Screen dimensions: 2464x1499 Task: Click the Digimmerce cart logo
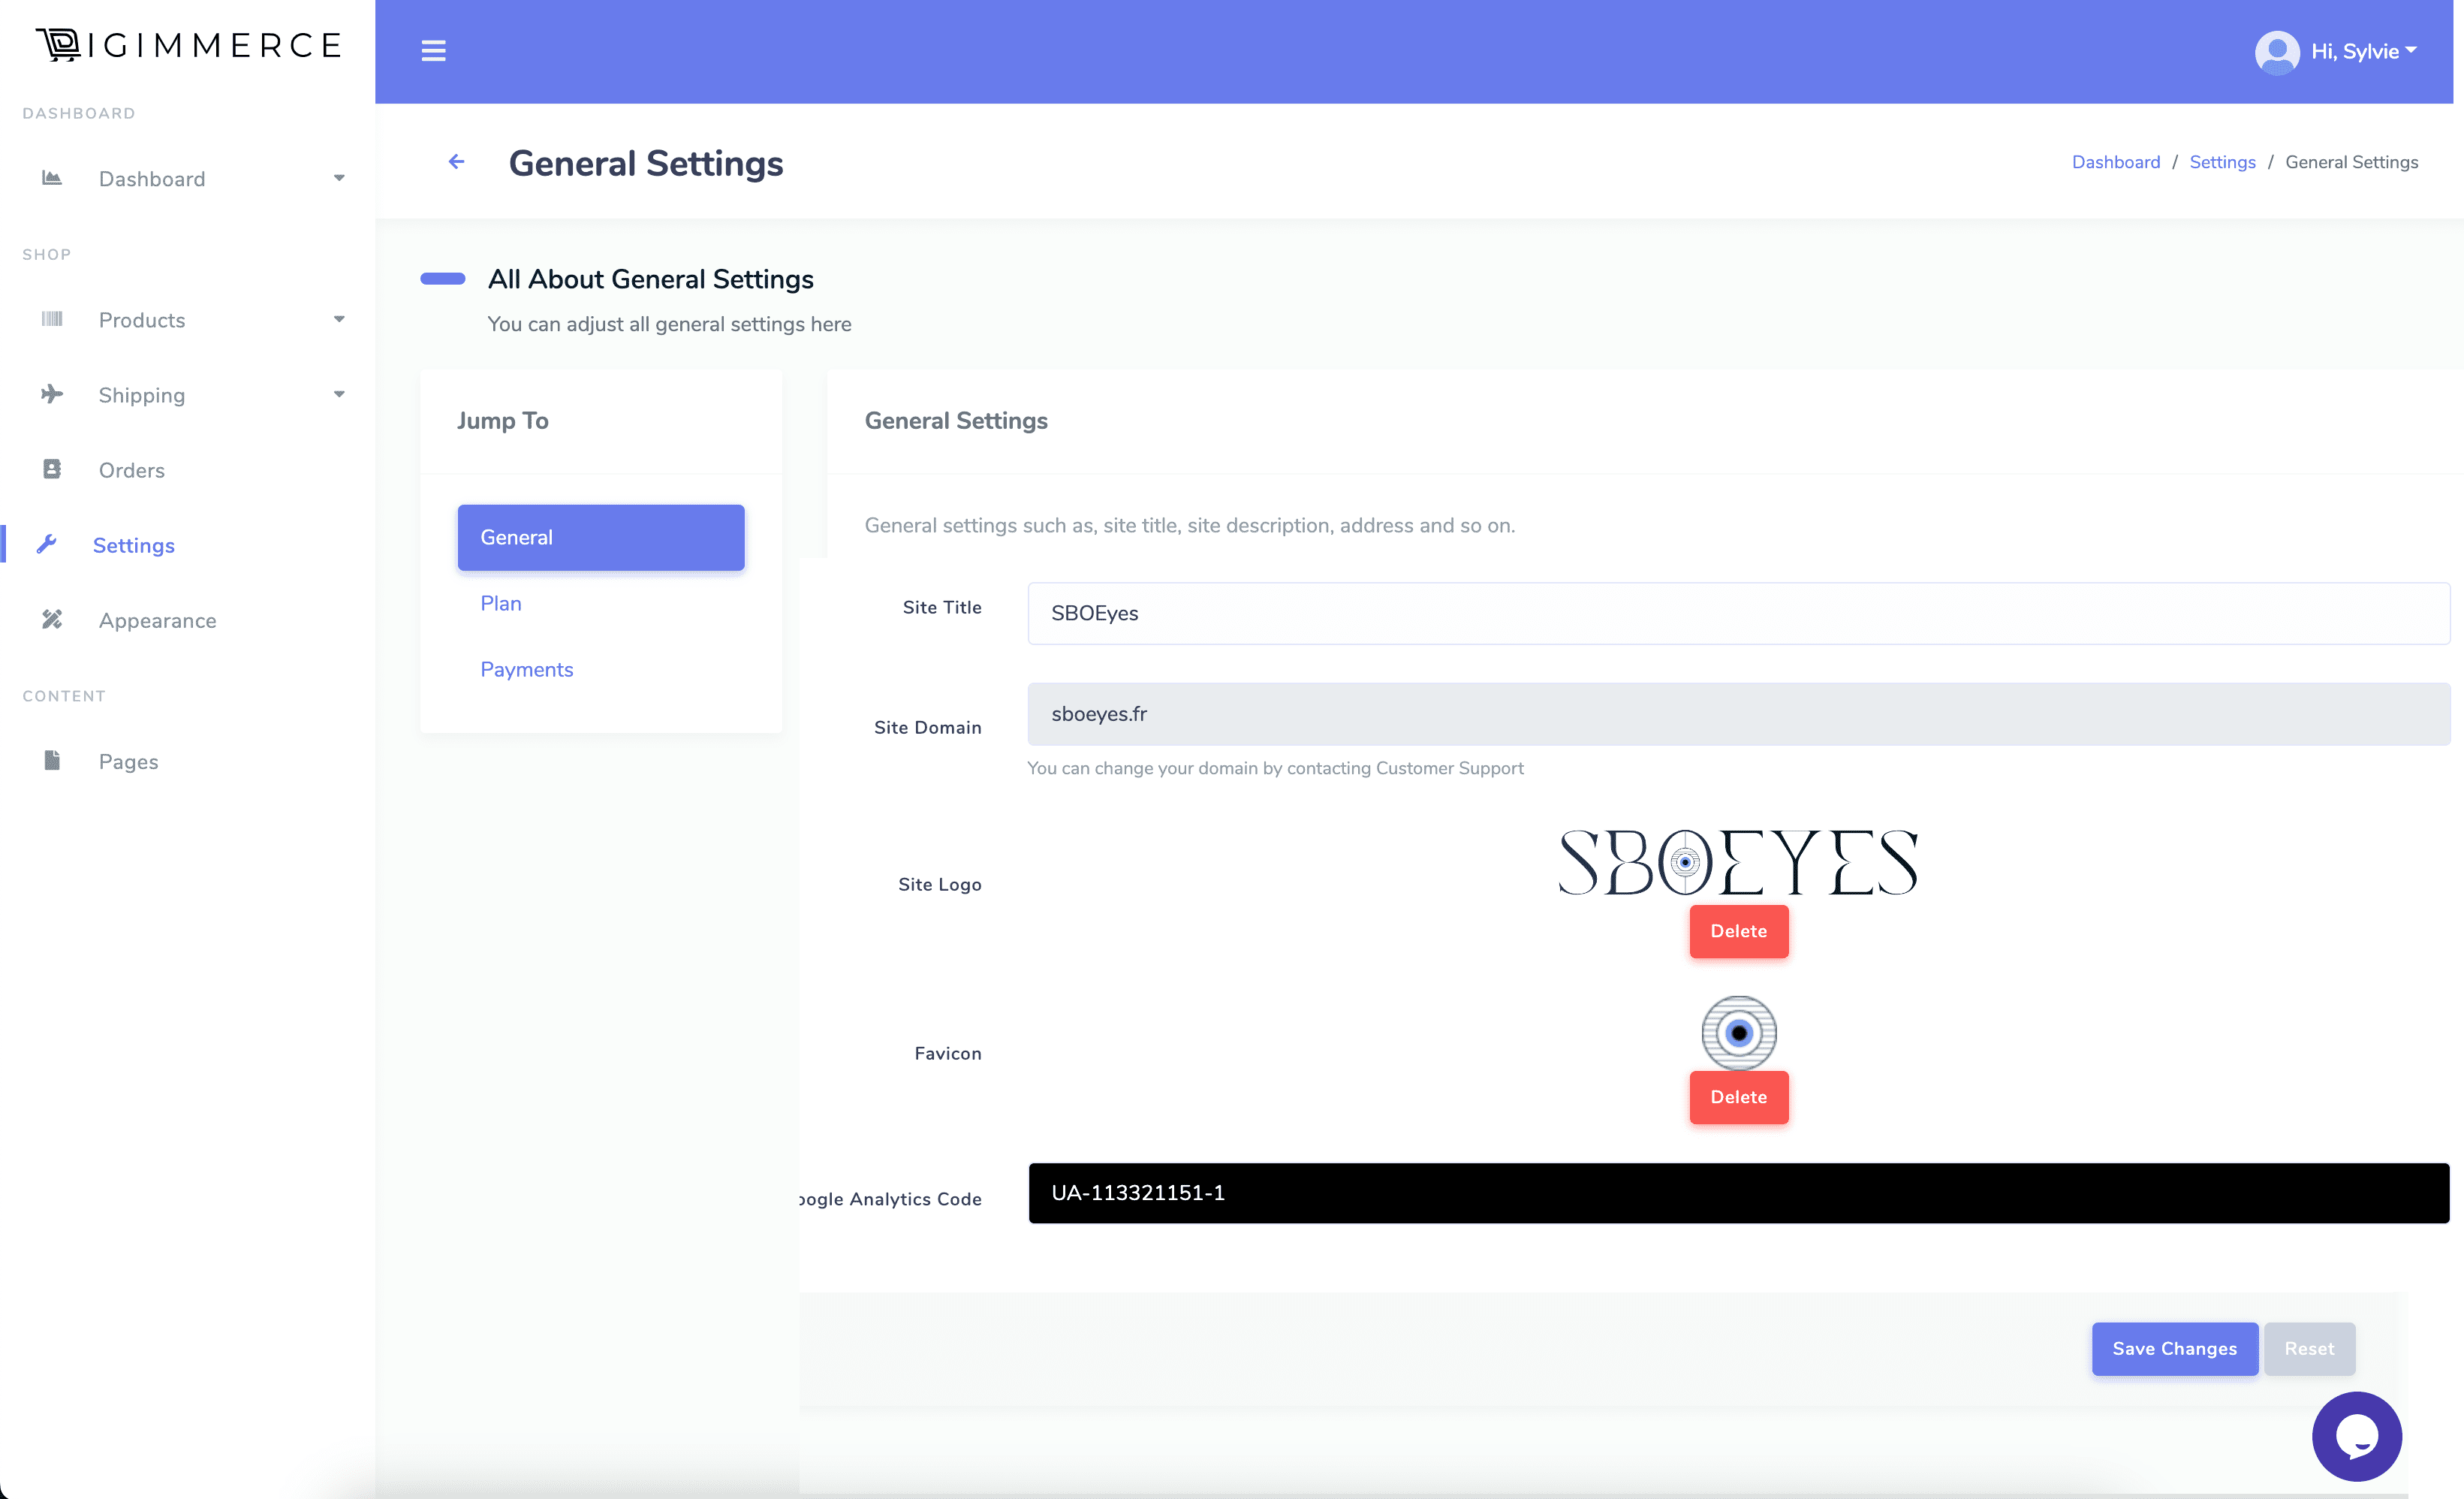click(x=59, y=45)
